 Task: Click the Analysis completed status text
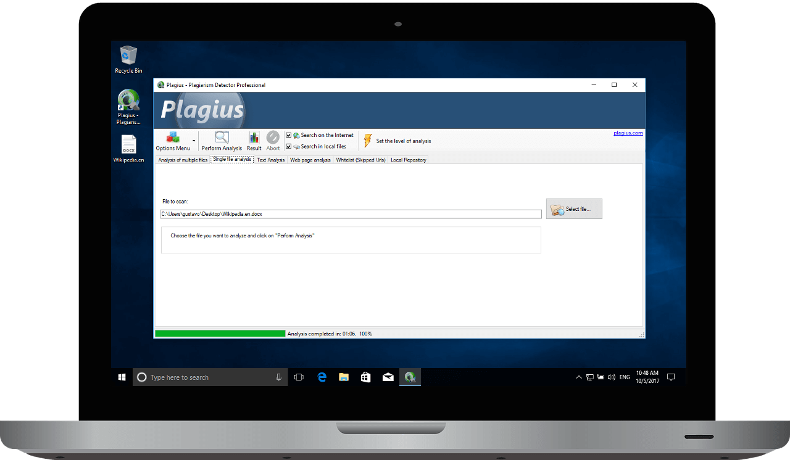pos(330,334)
